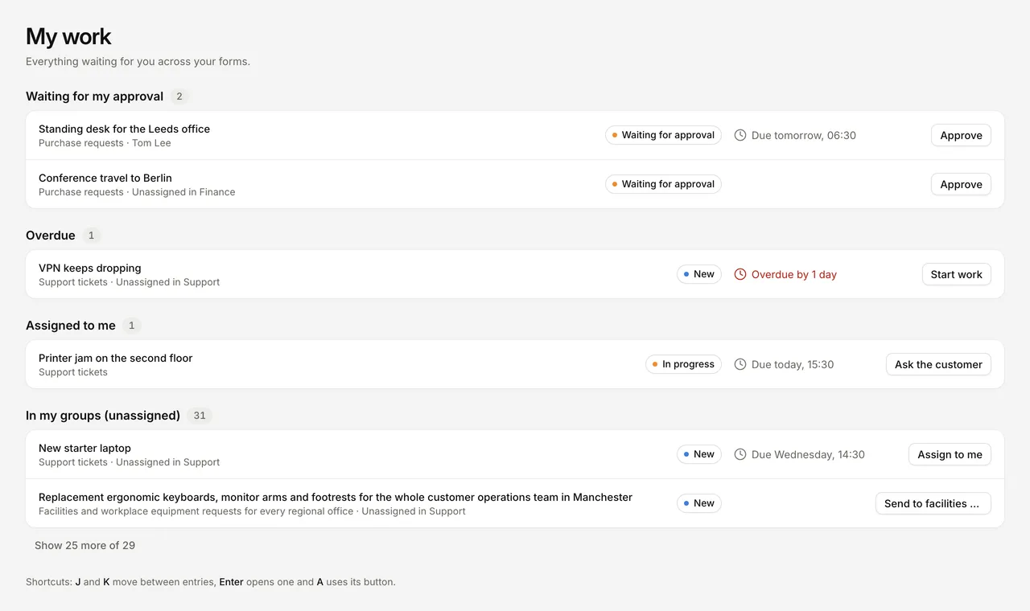Viewport: 1030px width, 611px height.
Task: Click the Waiting for approval badge on Conference travel
Action: (x=663, y=184)
